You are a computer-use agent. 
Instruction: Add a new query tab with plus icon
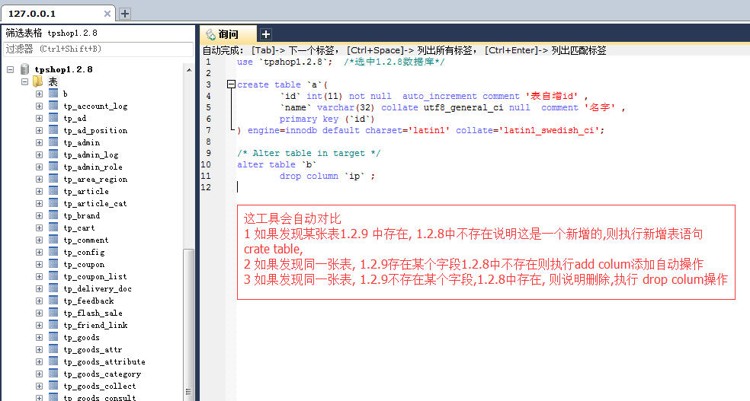coord(266,34)
